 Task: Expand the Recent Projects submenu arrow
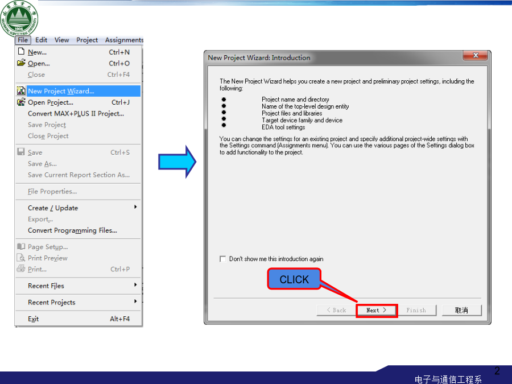point(135,302)
